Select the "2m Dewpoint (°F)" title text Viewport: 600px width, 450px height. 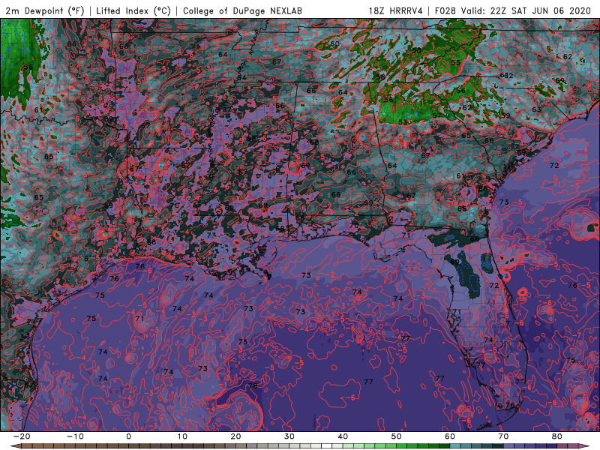click(44, 10)
